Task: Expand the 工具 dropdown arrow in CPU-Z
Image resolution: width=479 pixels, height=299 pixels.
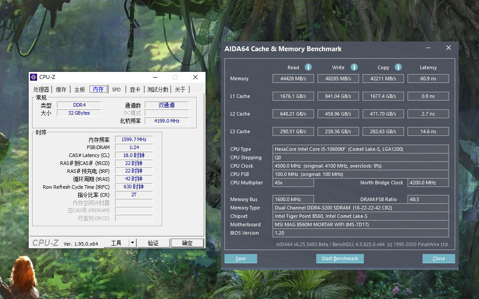Action: click(x=132, y=243)
